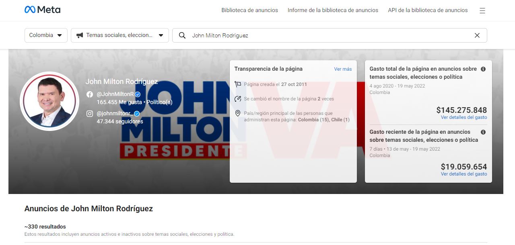
Task: Click the $145.275.848 total amount
Action: point(461,110)
